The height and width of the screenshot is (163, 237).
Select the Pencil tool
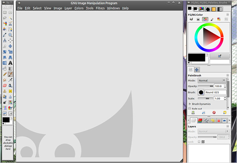click(x=5, y=74)
